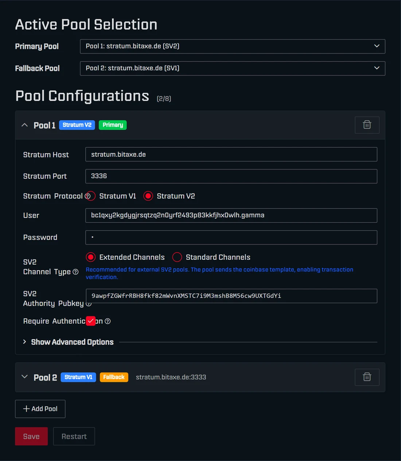401x461 pixels.
Task: Click the Active Pool Selection heading
Action: pyautogui.click(x=86, y=24)
